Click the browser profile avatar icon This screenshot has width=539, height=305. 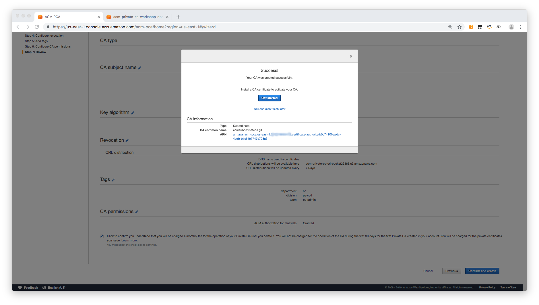tap(511, 27)
